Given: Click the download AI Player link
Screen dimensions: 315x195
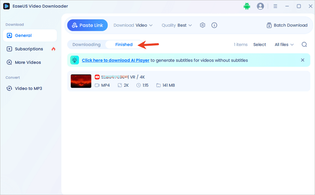Looking at the screenshot, I should point(115,60).
